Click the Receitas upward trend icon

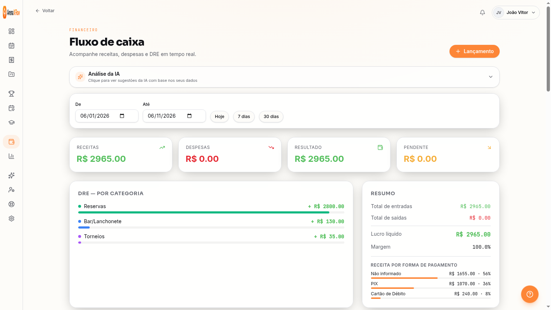162,147
